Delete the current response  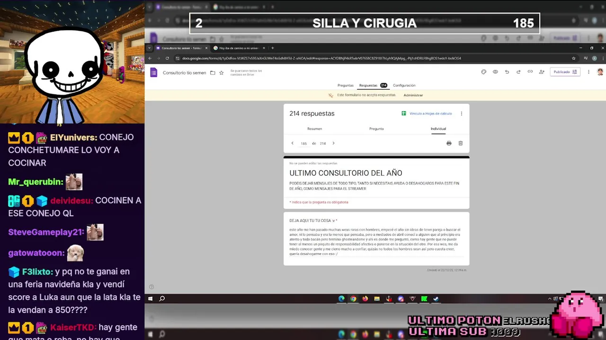461,143
